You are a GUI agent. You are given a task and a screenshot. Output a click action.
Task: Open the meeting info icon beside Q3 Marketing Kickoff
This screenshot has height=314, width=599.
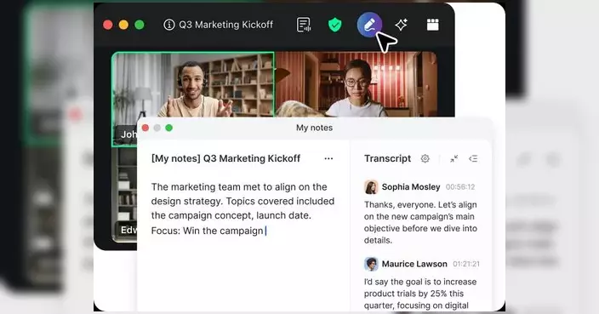(168, 25)
